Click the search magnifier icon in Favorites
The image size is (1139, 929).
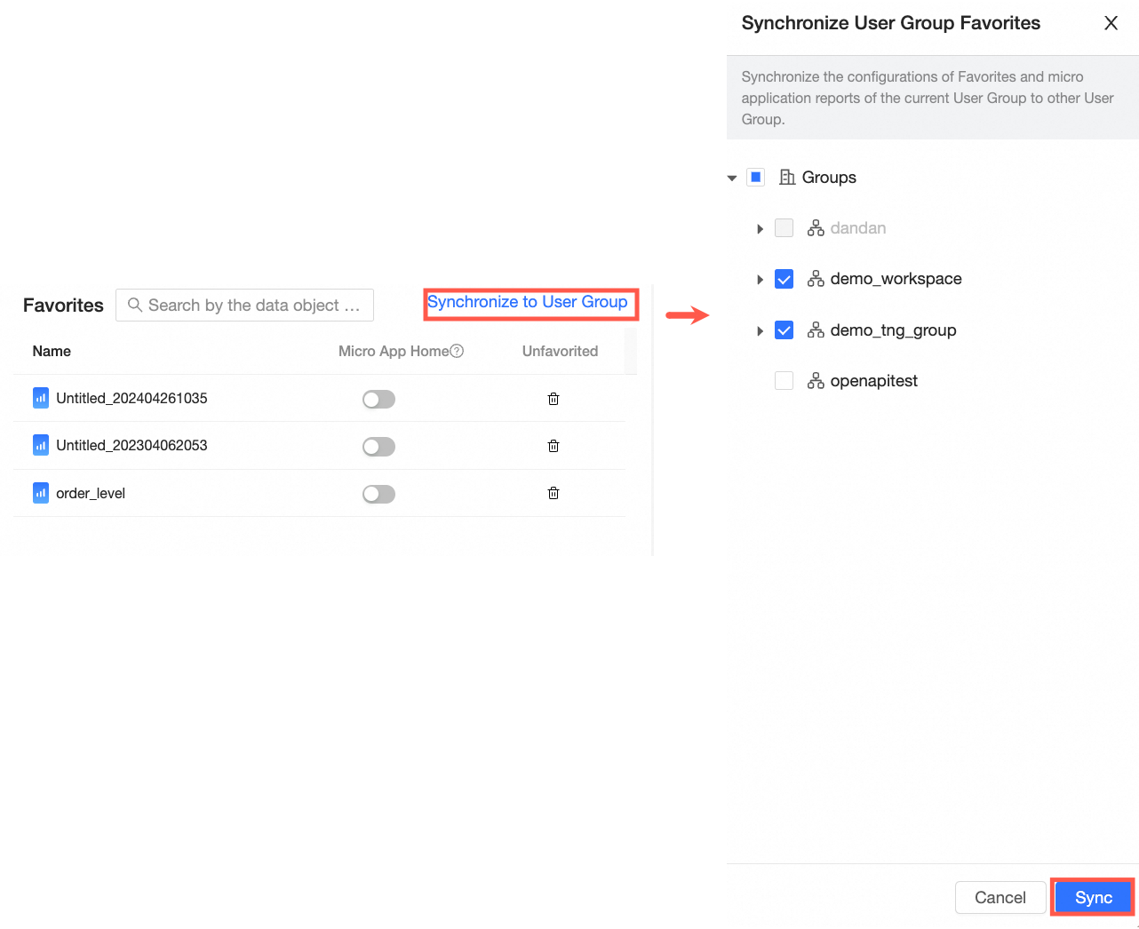click(x=135, y=305)
